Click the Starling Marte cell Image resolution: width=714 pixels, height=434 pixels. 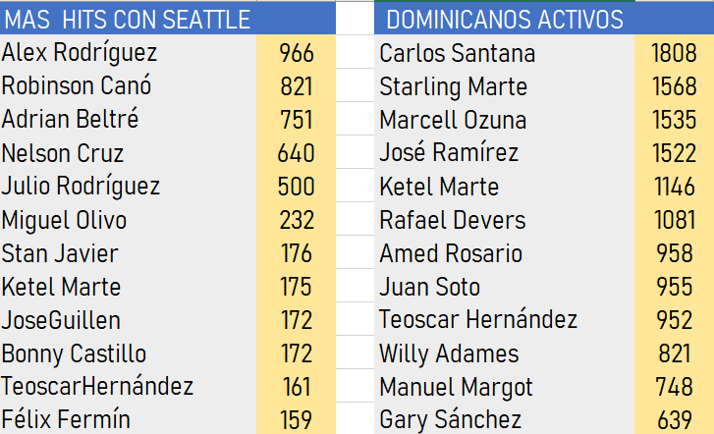coord(453,86)
